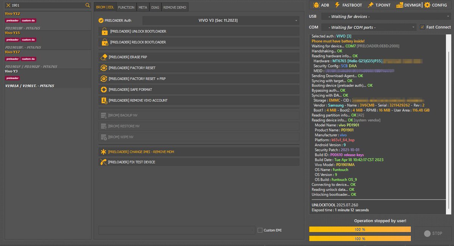
Task: Open the VIVO V3 auth dropdown
Action: point(221,20)
